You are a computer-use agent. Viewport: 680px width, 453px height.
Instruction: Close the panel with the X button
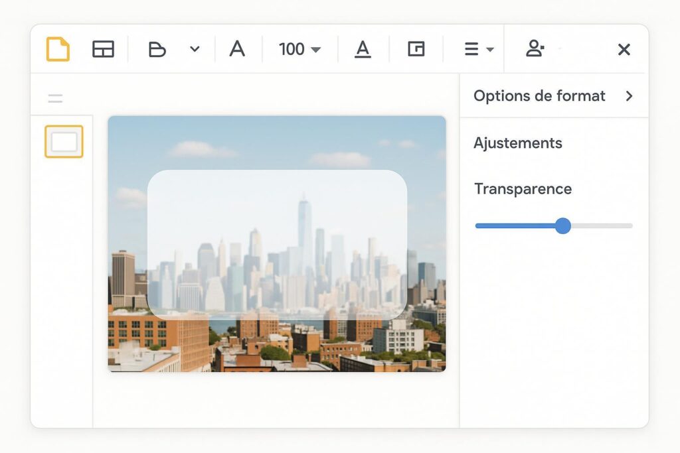624,49
